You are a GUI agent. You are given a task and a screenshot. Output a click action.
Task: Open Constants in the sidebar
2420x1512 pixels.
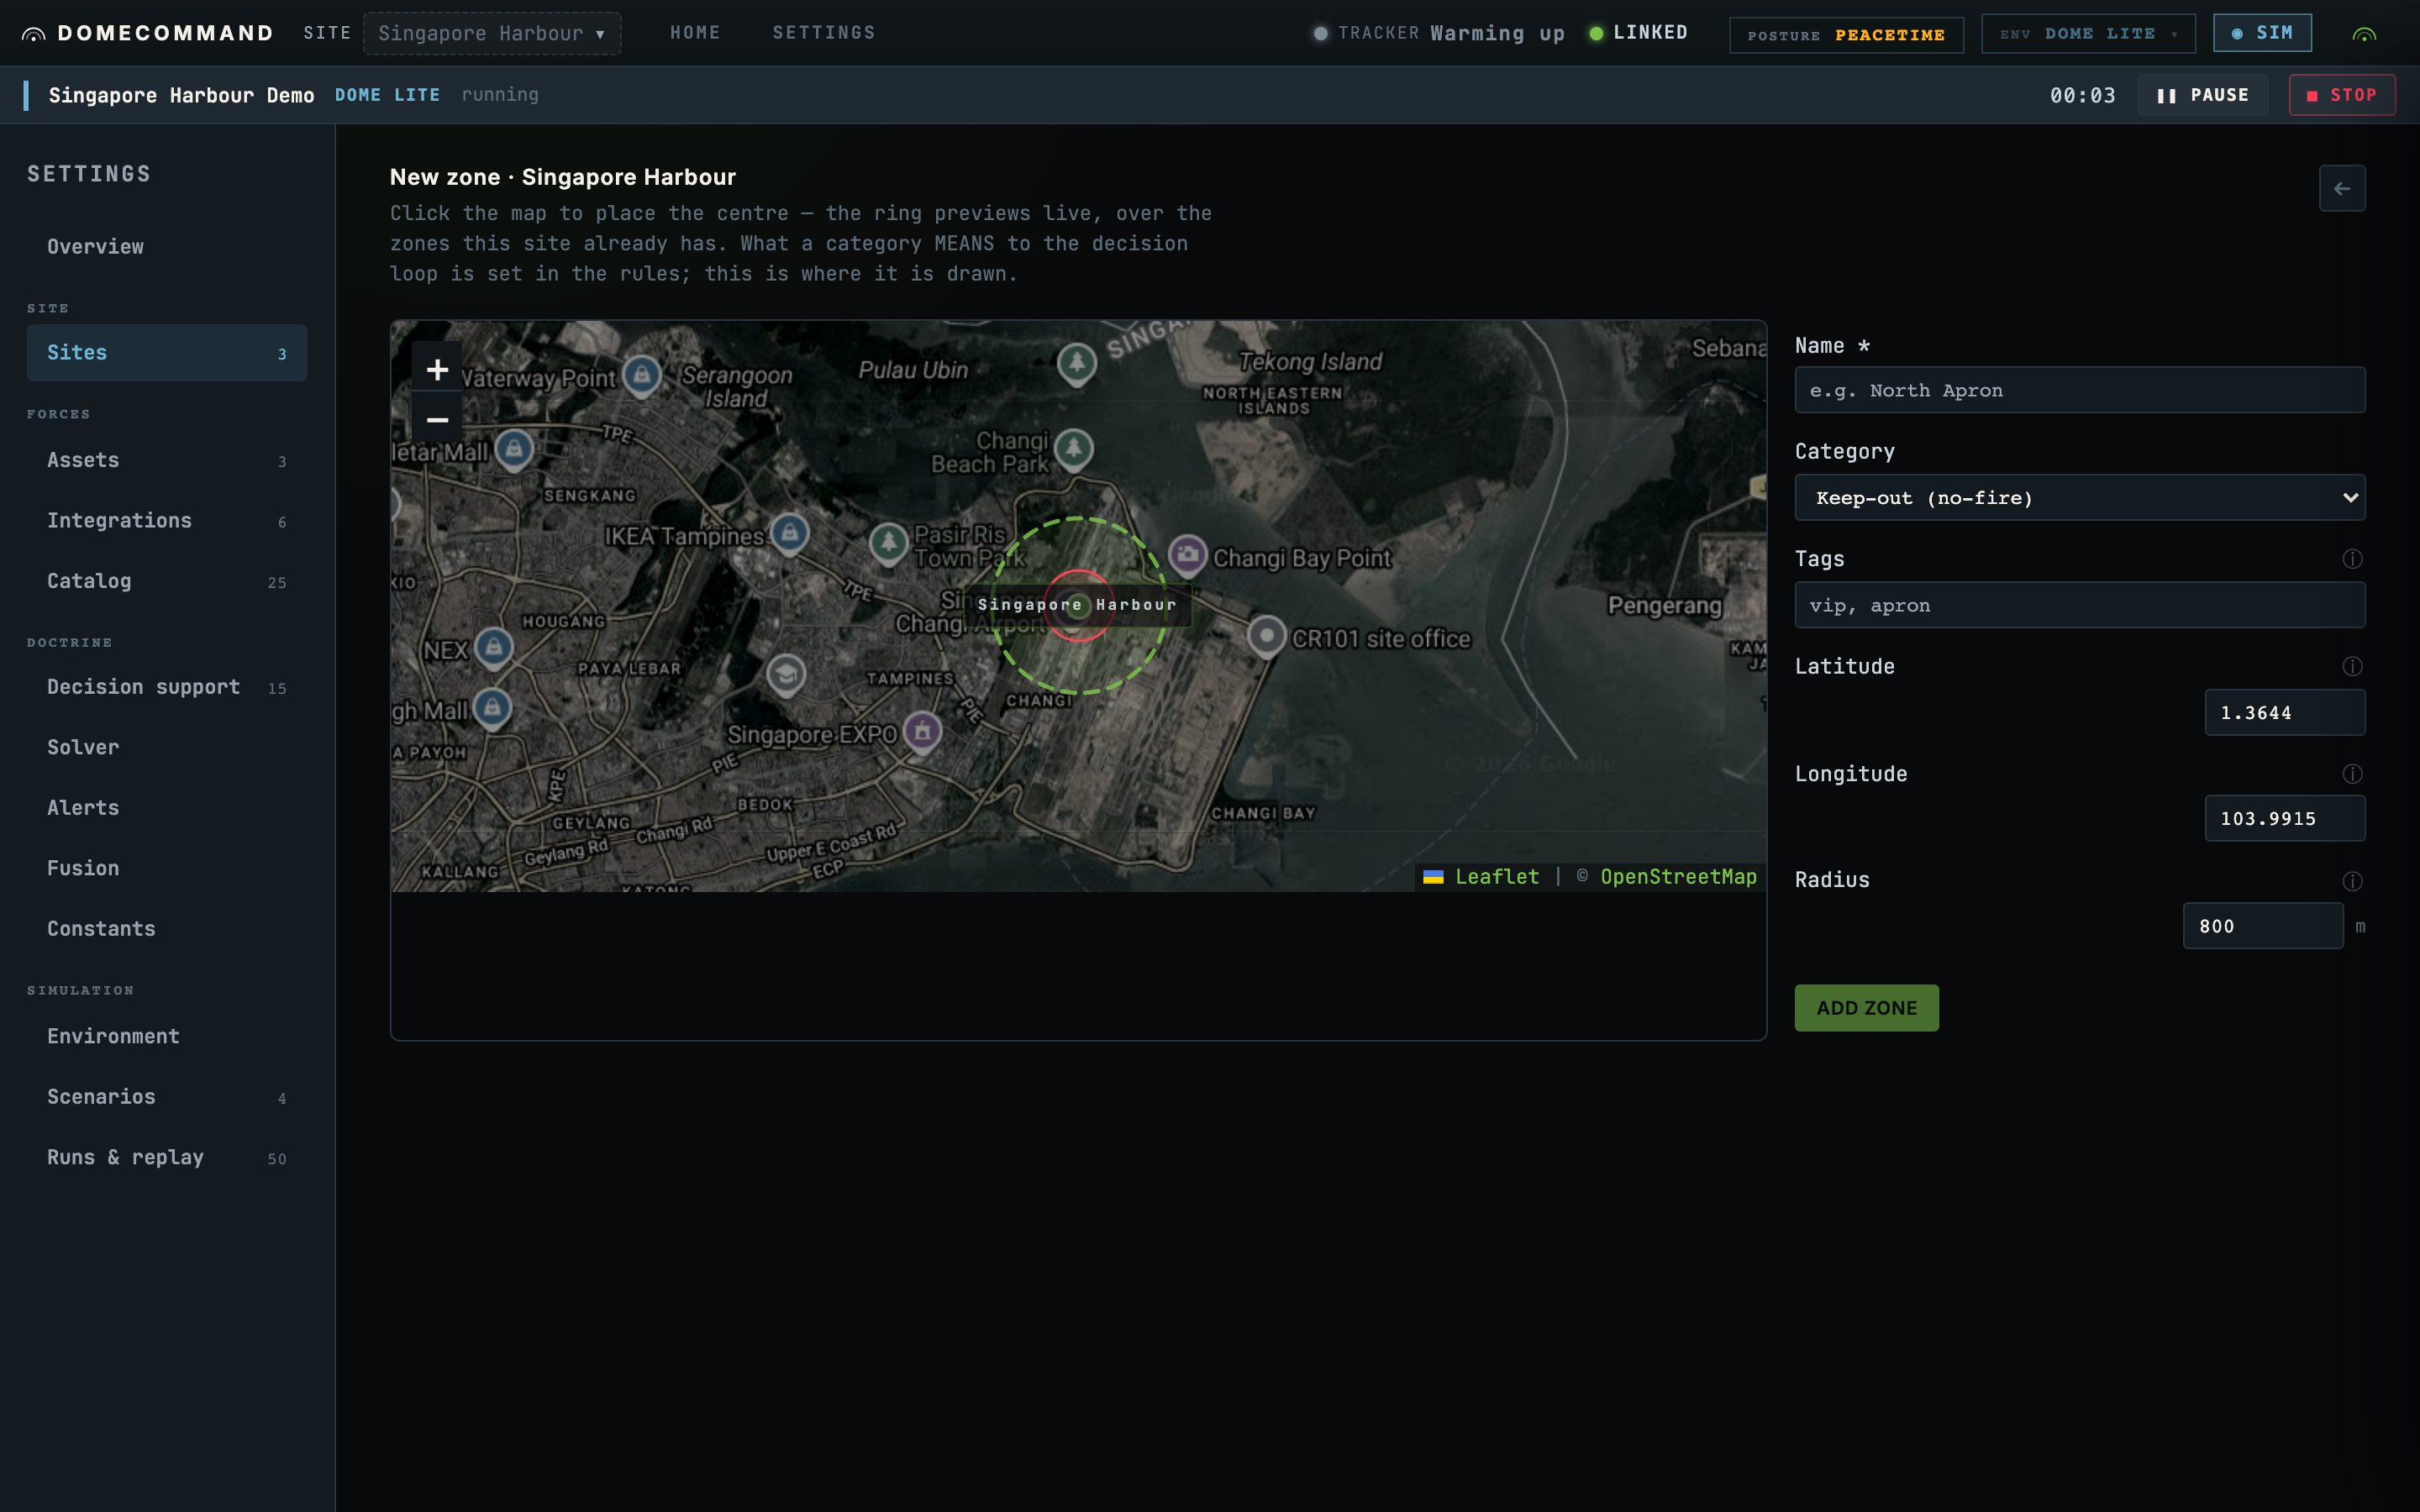[167, 929]
